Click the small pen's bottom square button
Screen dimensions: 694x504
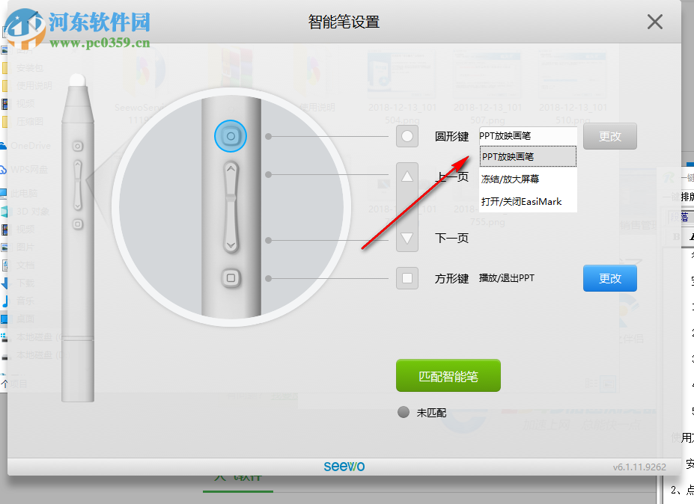tap(77, 224)
